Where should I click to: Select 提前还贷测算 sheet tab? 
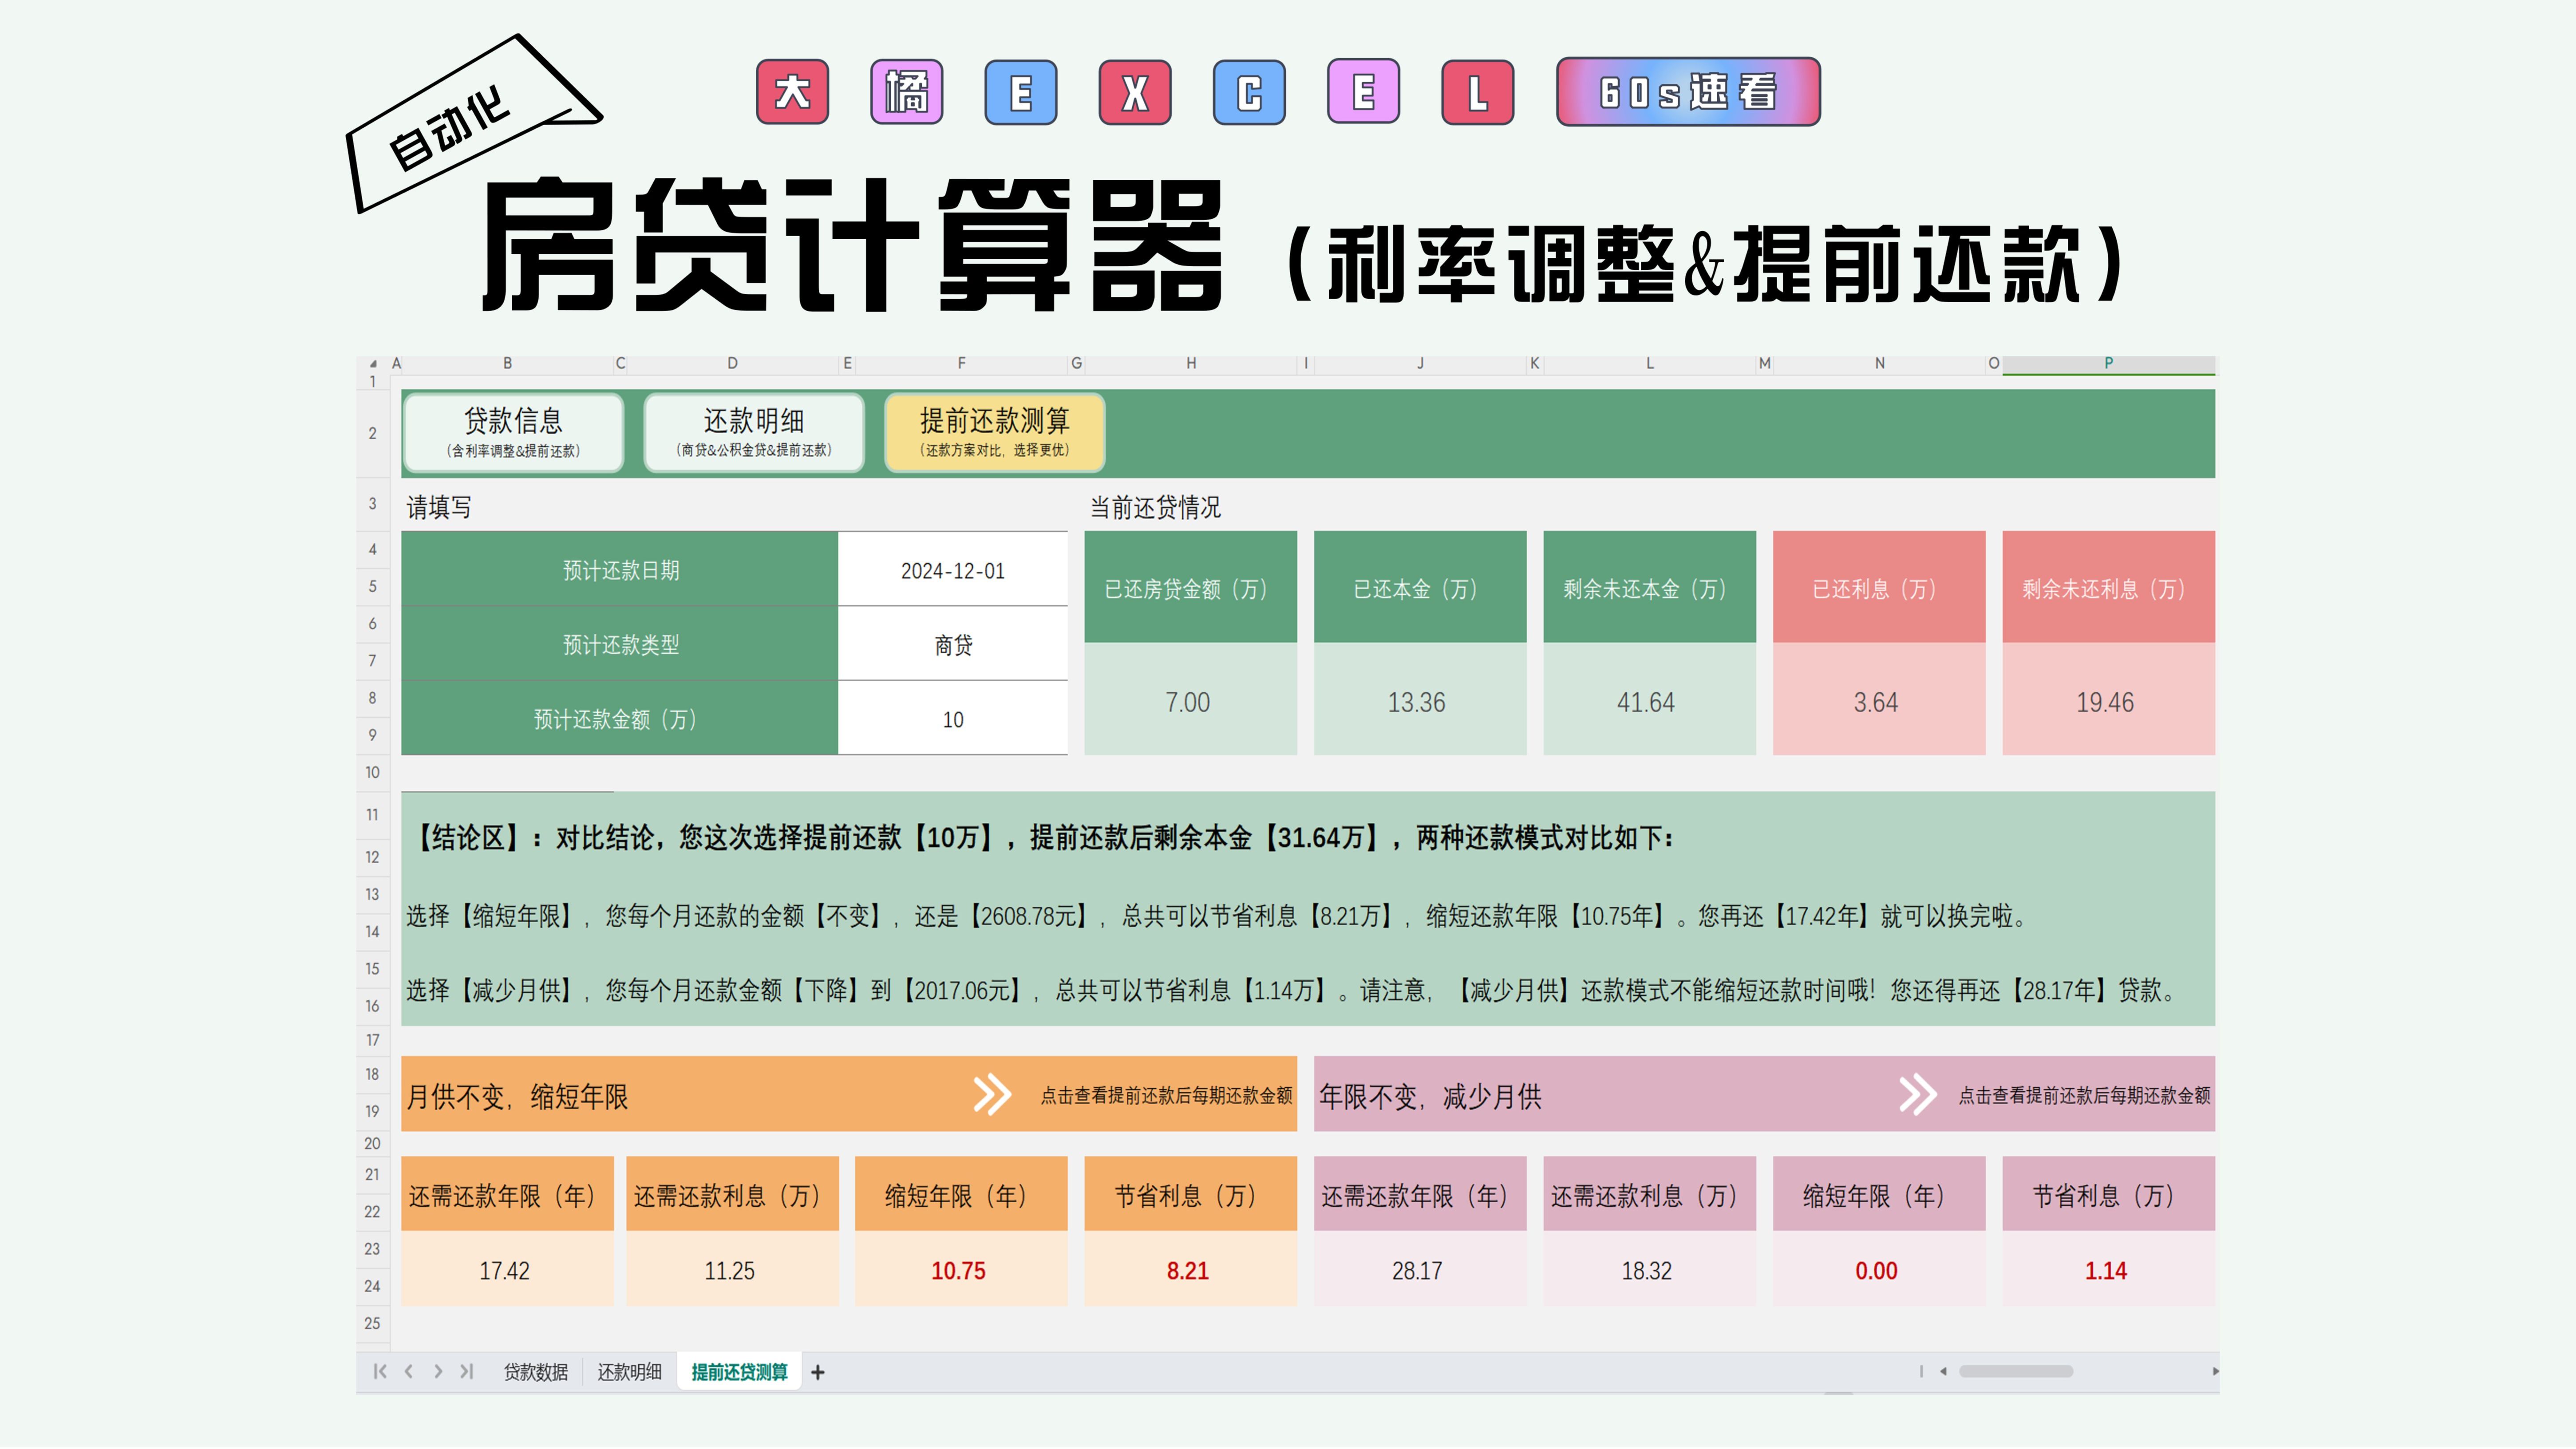tap(739, 1372)
